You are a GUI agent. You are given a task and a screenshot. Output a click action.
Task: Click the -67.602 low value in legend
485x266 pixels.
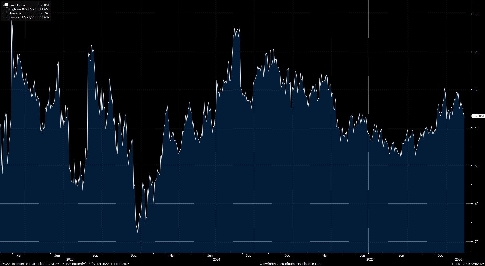(x=44, y=17)
